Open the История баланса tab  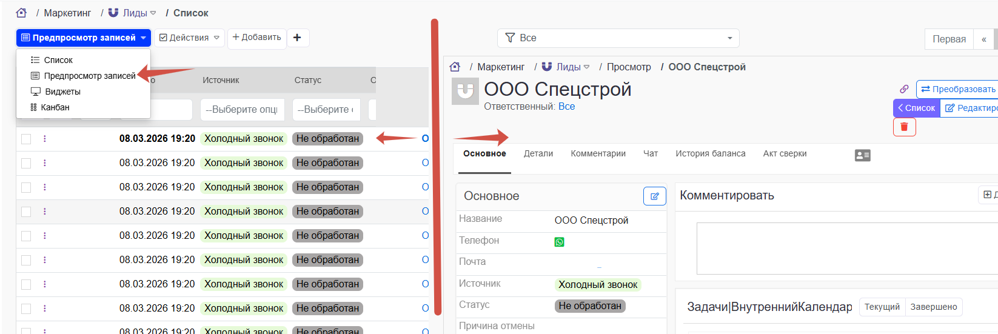click(710, 154)
